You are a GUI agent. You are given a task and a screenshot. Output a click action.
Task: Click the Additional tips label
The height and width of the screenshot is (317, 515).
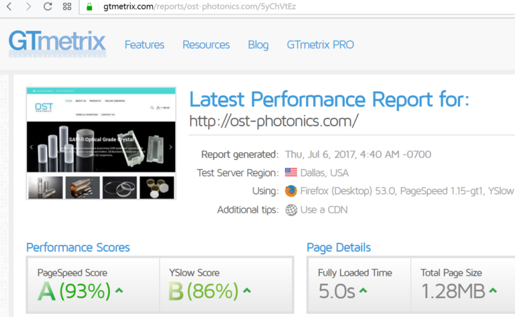click(248, 210)
